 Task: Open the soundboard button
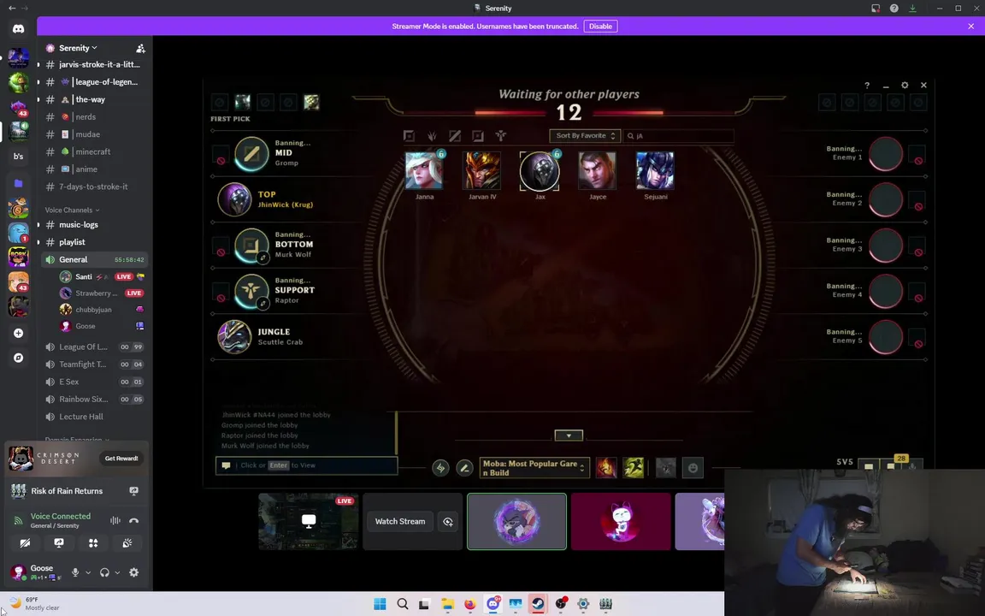pos(127,543)
